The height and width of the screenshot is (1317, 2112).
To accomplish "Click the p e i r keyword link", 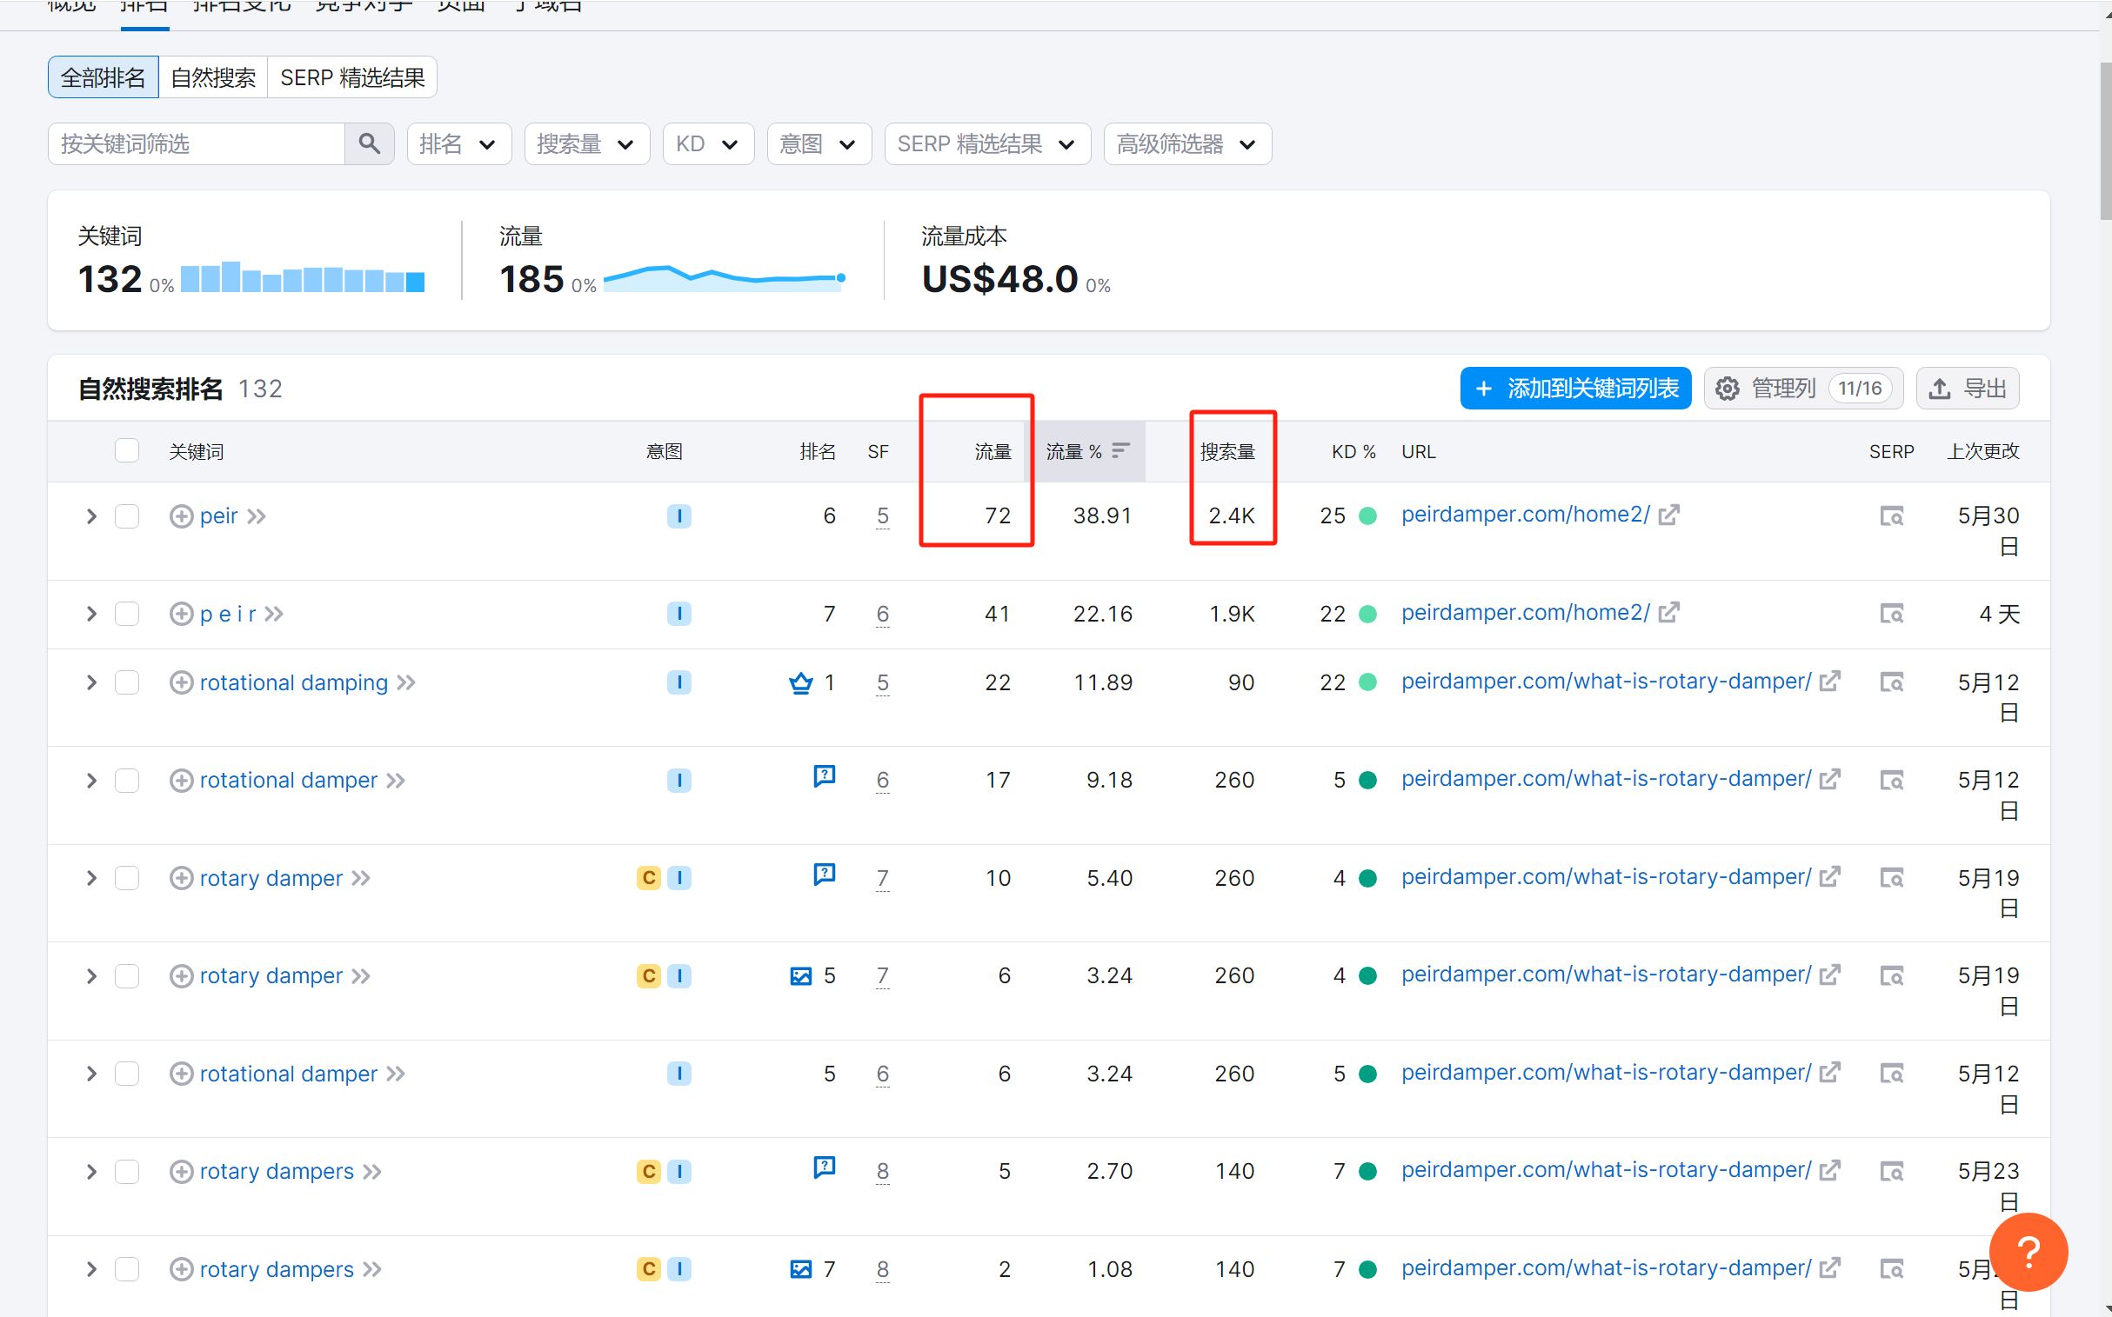I will (228, 614).
